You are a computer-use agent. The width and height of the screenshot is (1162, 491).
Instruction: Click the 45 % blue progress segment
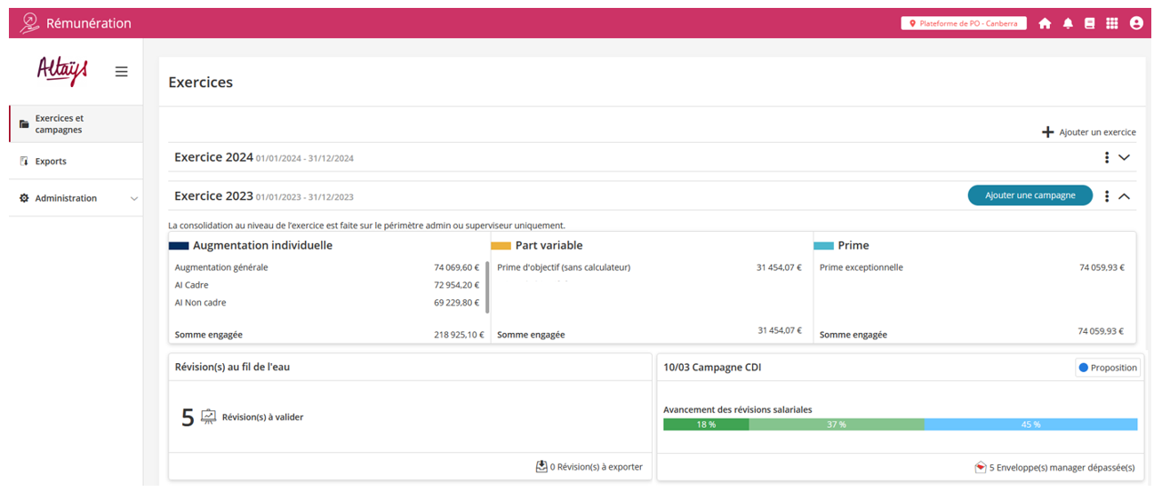click(x=1030, y=424)
